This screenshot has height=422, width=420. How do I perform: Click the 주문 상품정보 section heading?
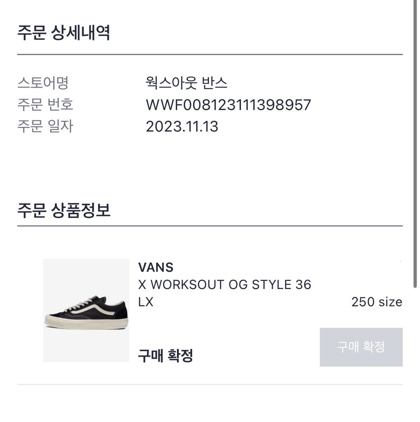coord(64,210)
